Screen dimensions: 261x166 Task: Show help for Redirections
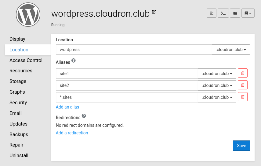(x=84, y=116)
